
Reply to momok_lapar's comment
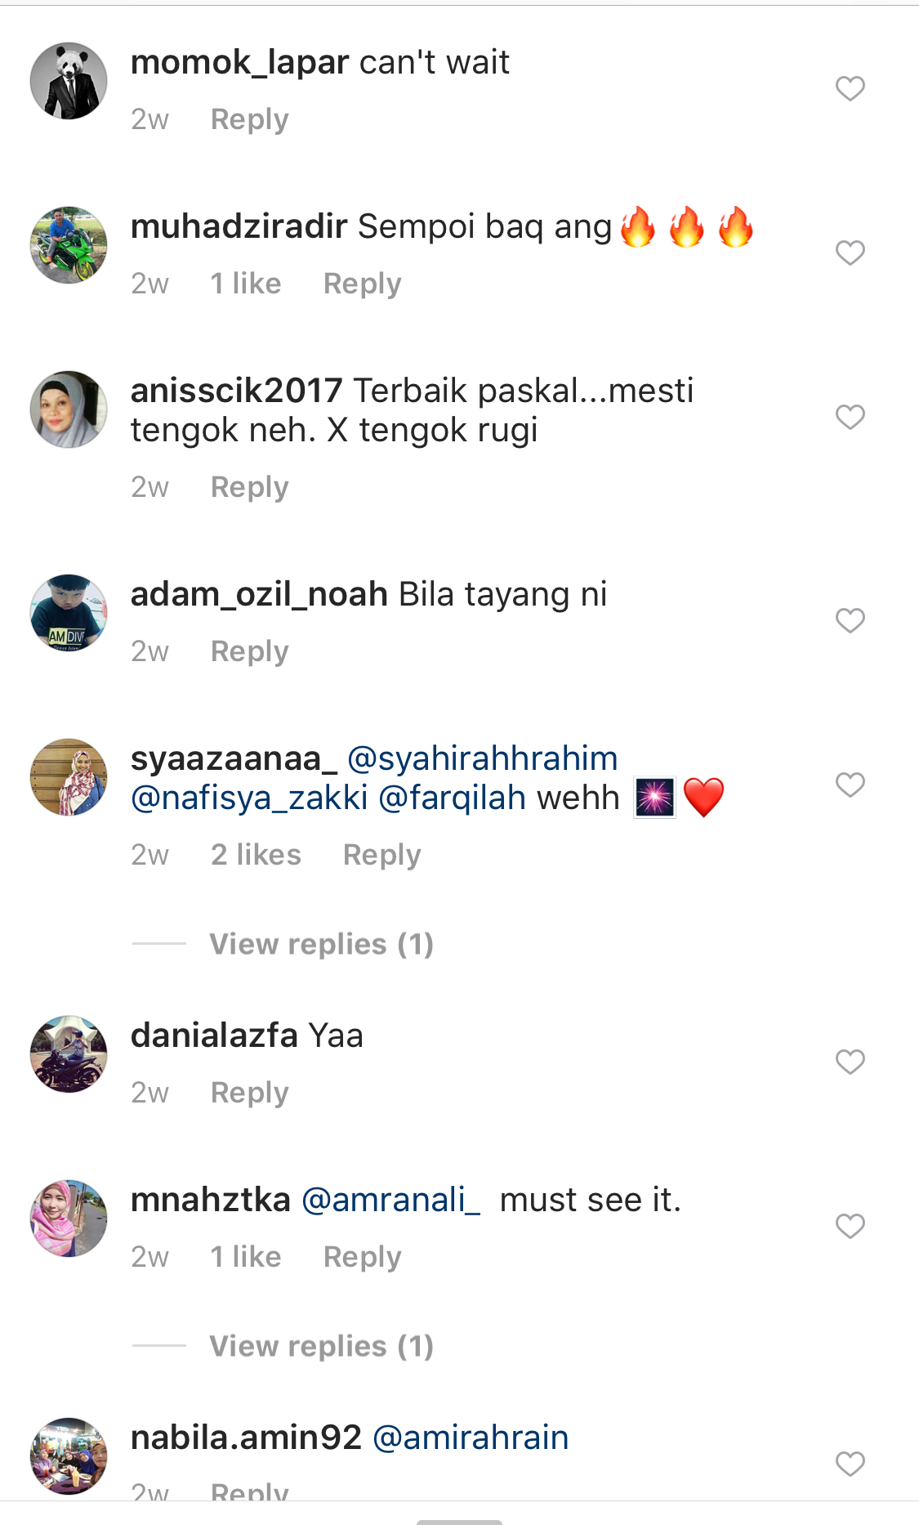tap(250, 119)
